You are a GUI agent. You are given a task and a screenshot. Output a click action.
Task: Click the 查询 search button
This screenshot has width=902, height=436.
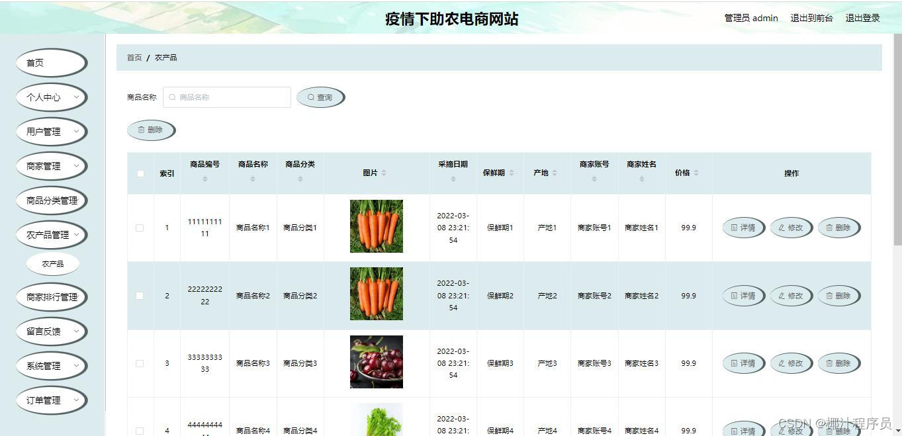320,97
